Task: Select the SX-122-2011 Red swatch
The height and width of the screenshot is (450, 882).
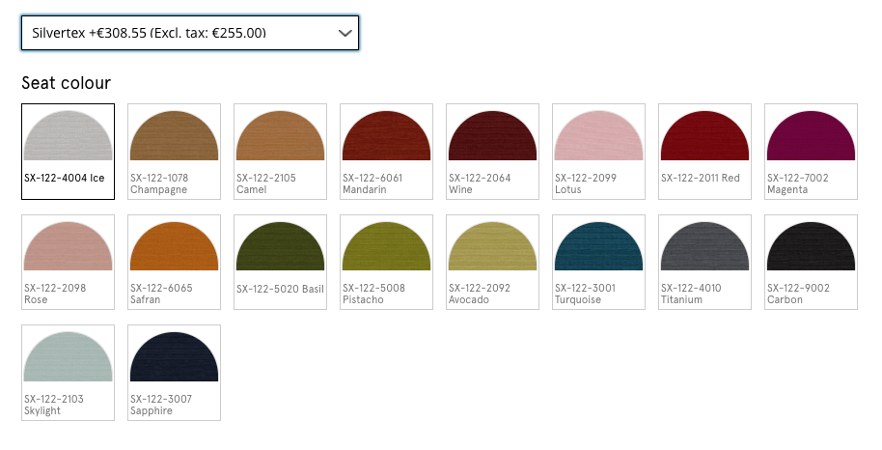Action: 704,152
